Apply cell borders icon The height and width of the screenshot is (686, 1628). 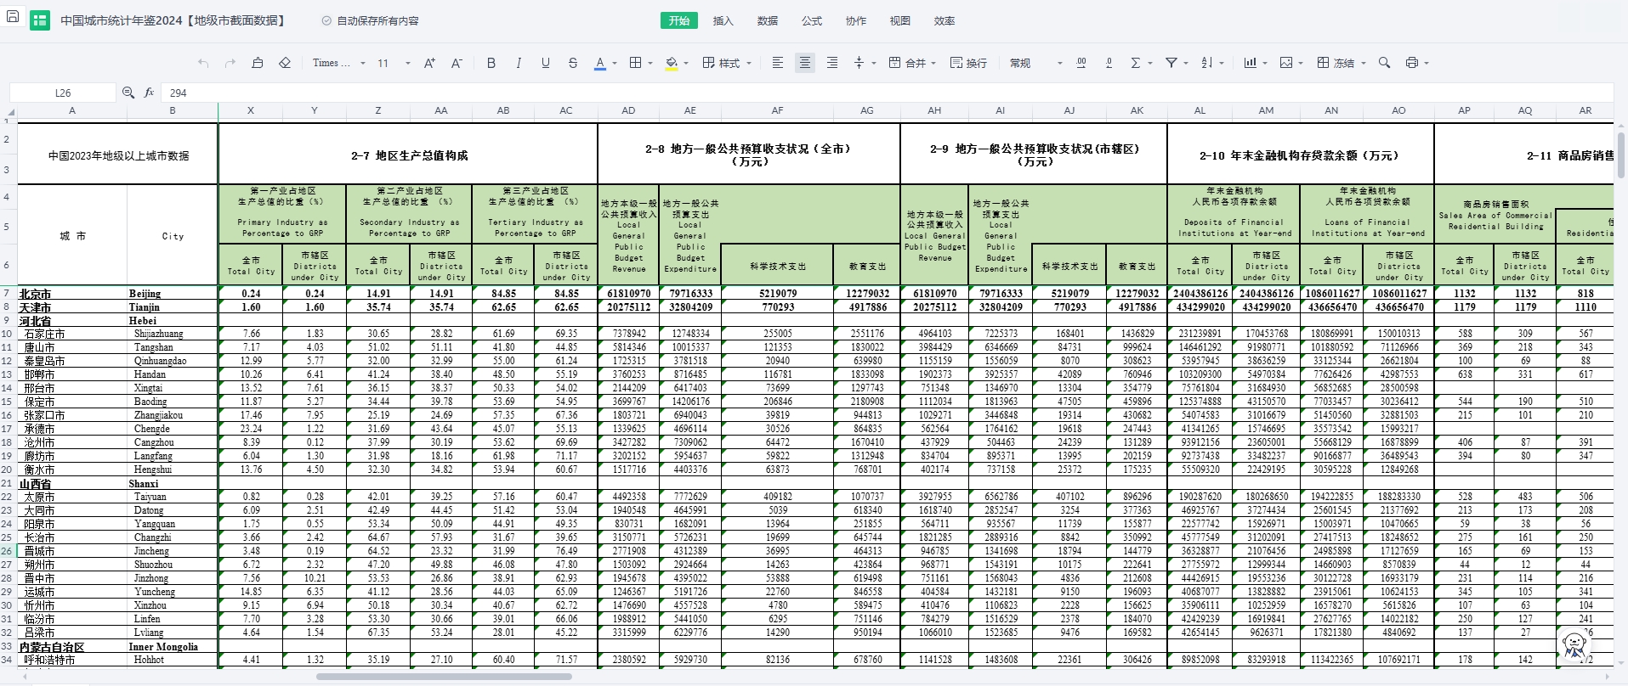coord(635,63)
